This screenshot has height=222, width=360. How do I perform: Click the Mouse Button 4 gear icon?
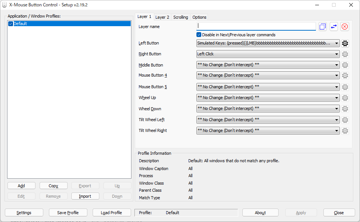coord(345,75)
